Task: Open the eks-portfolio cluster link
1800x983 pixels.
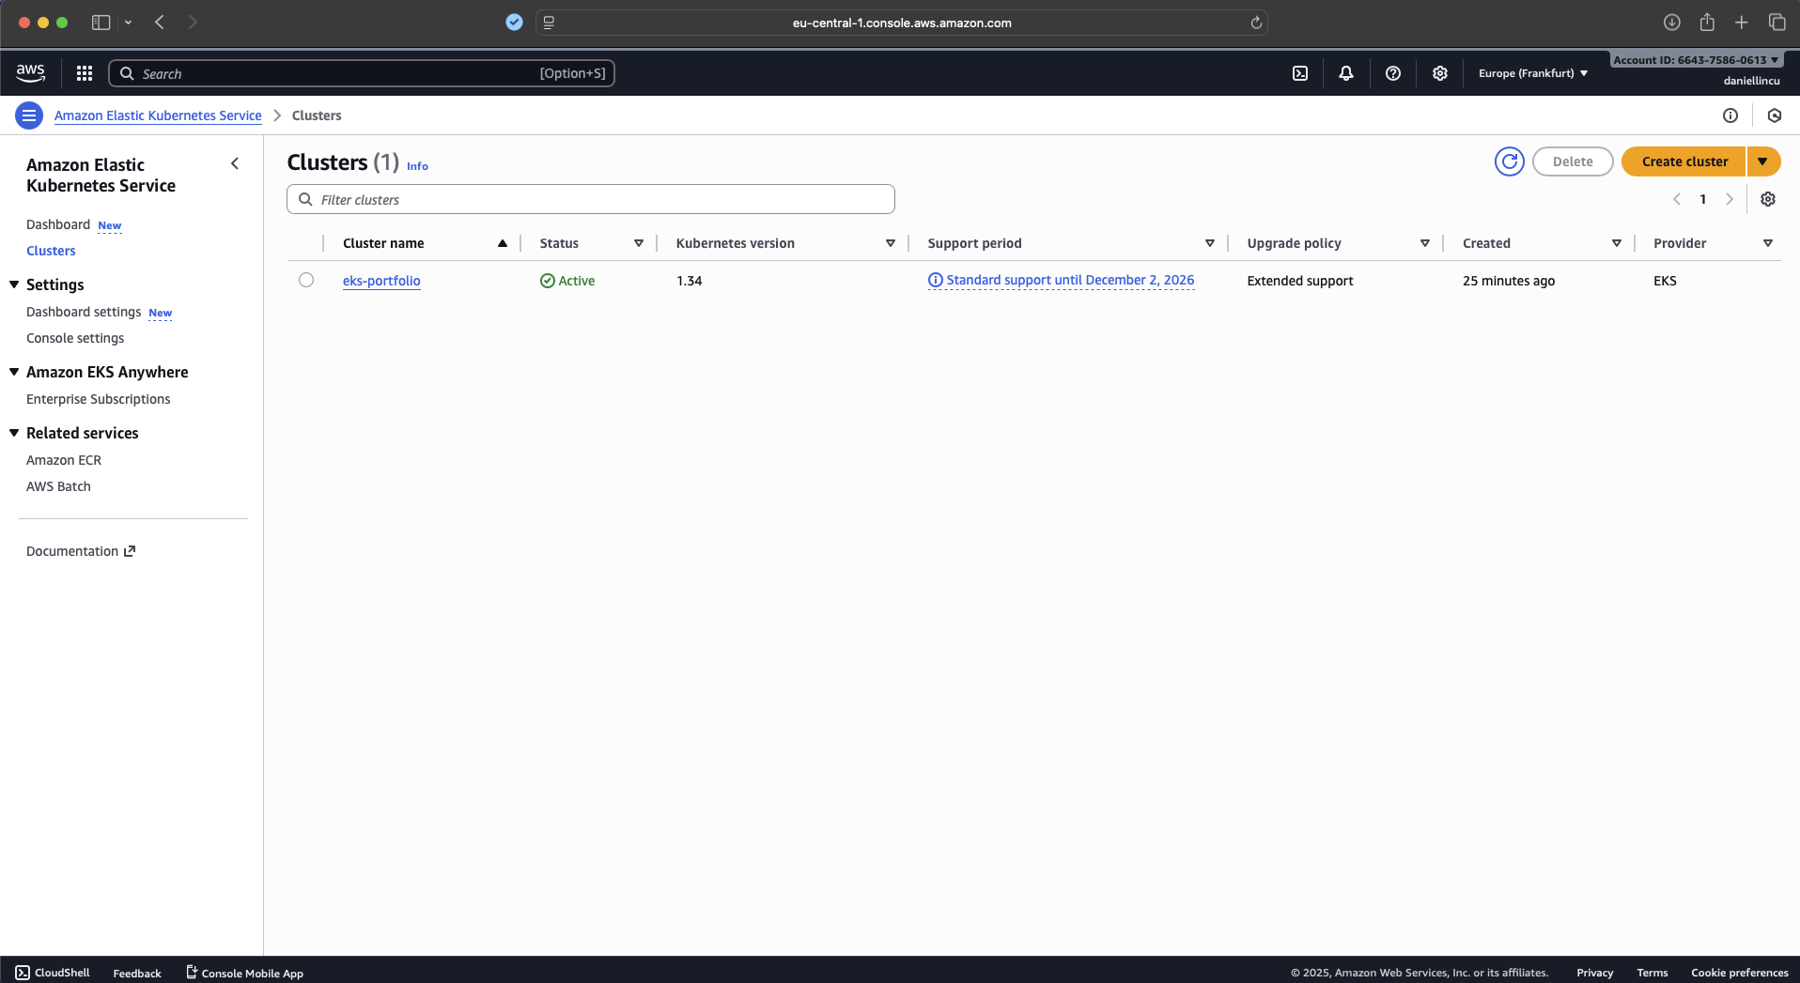Action: (381, 281)
